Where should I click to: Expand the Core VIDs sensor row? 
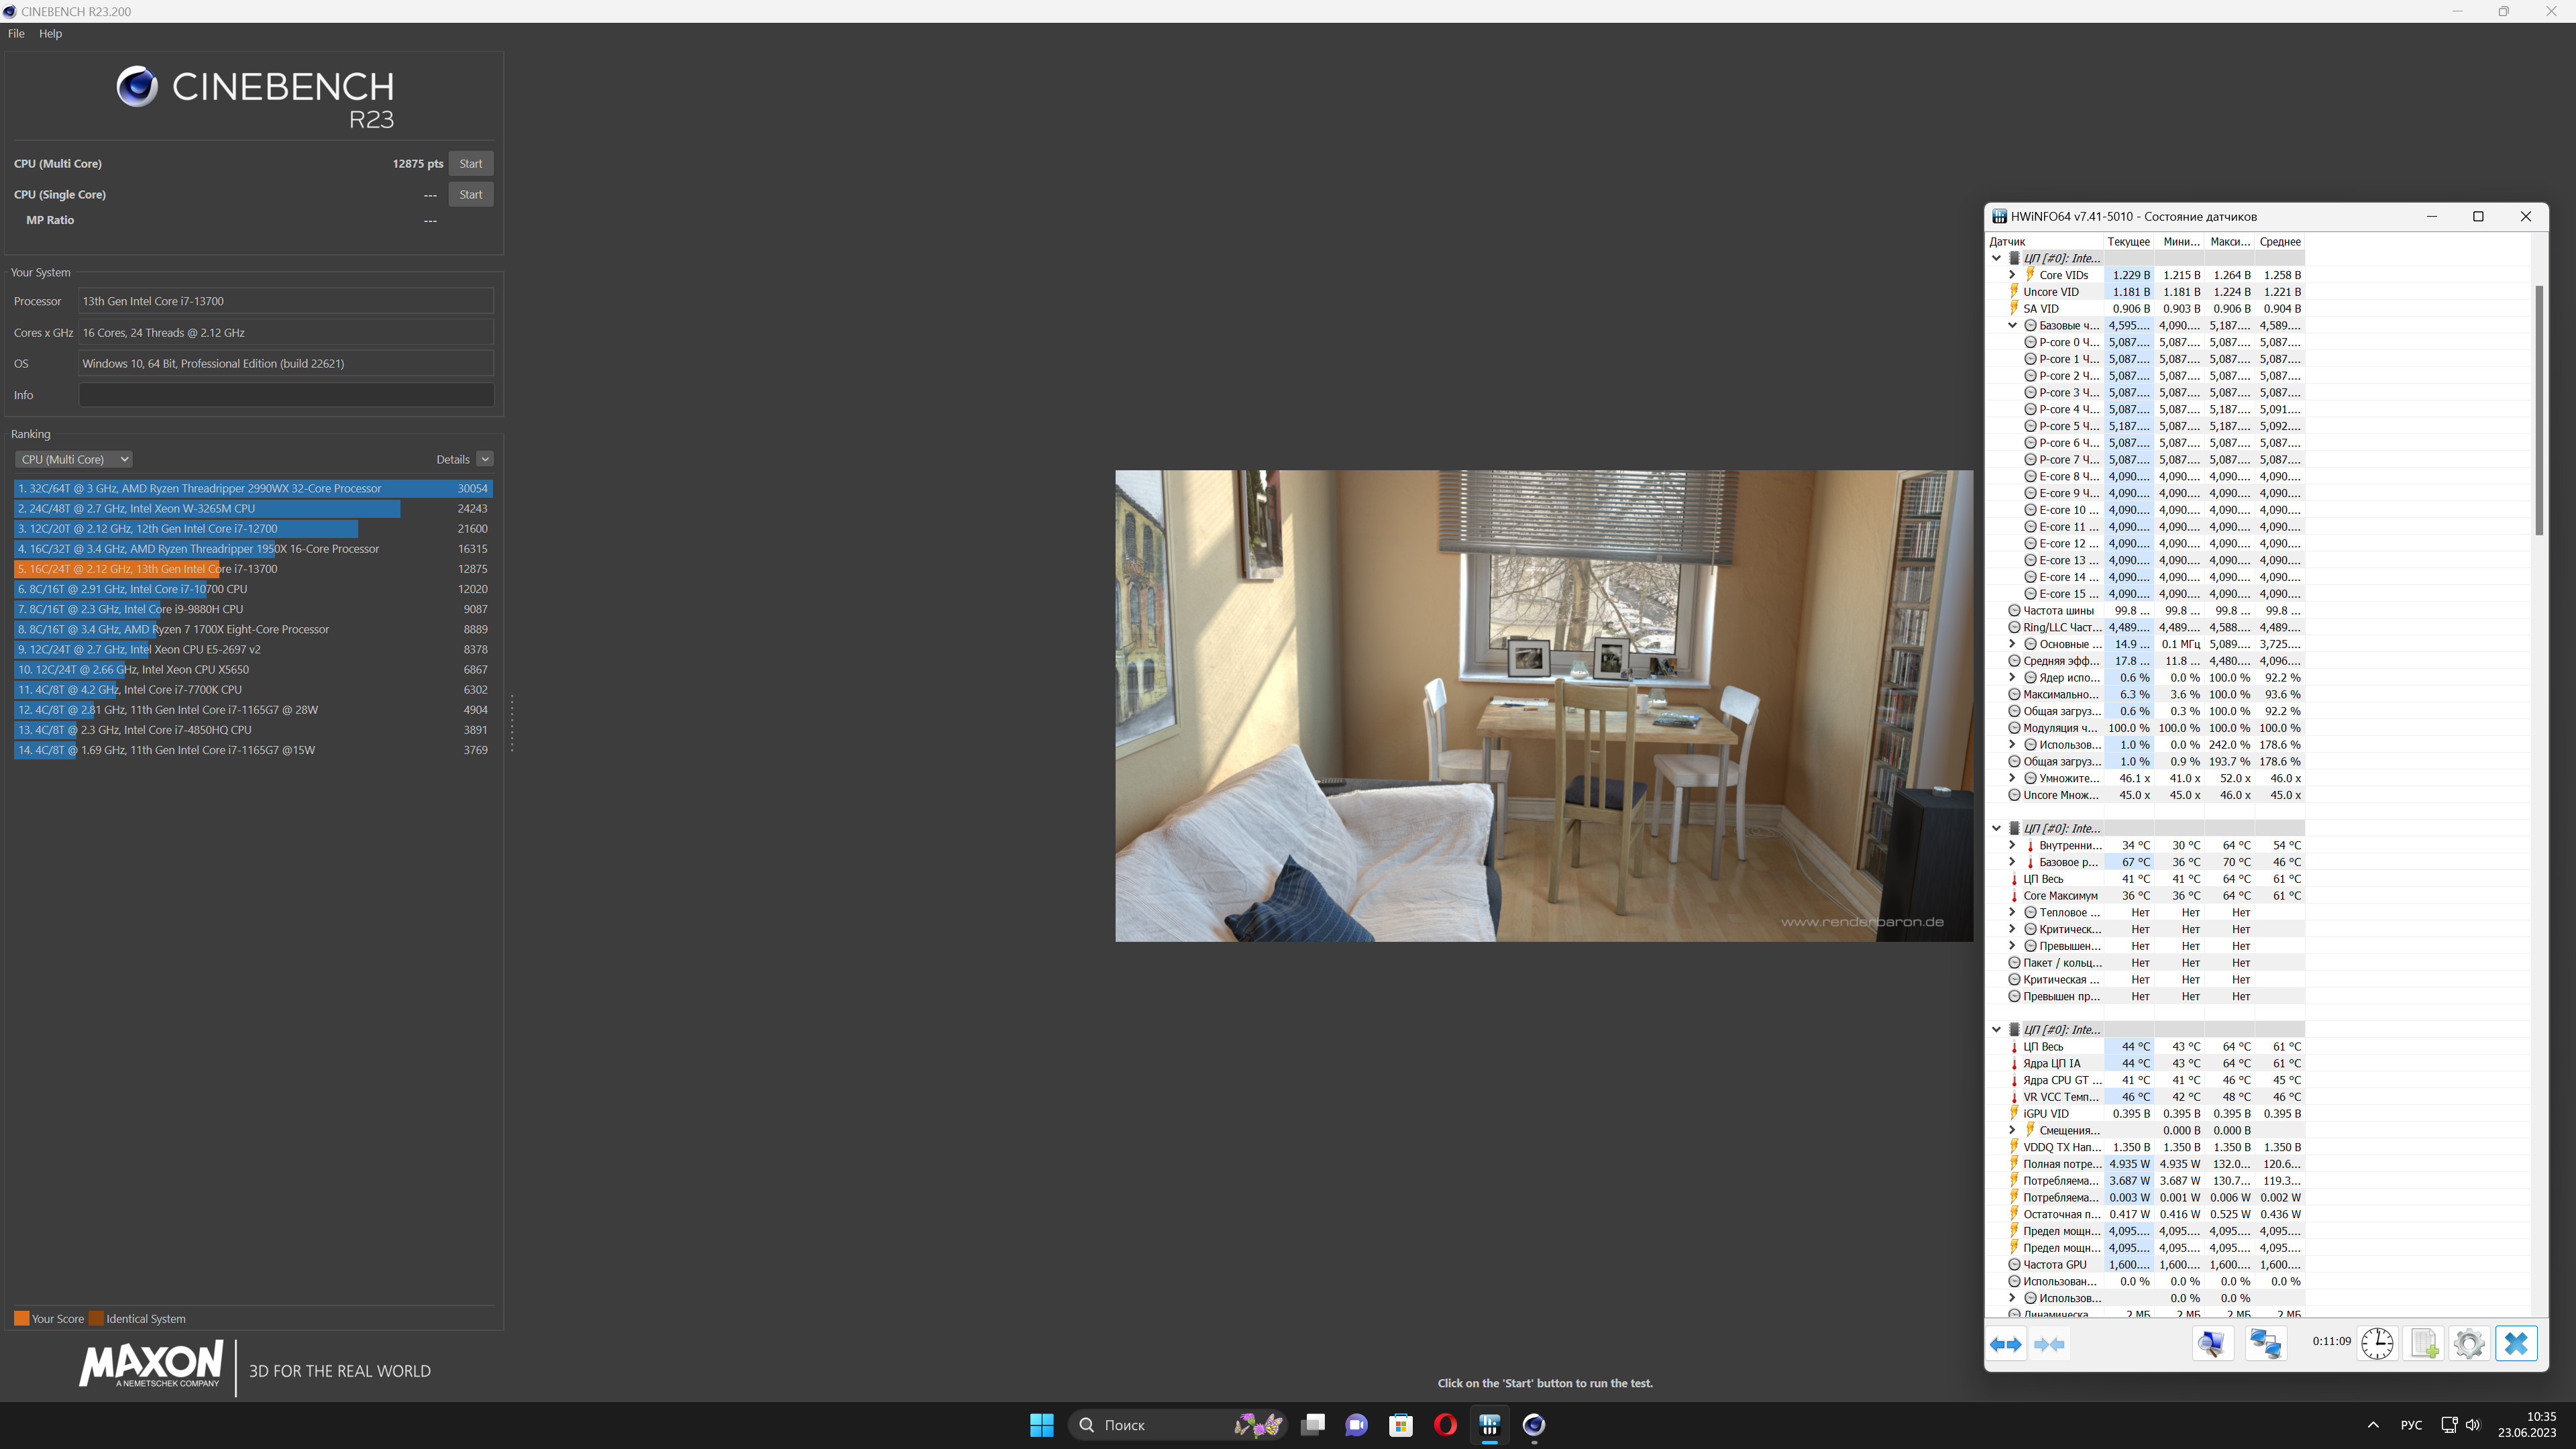point(2012,275)
